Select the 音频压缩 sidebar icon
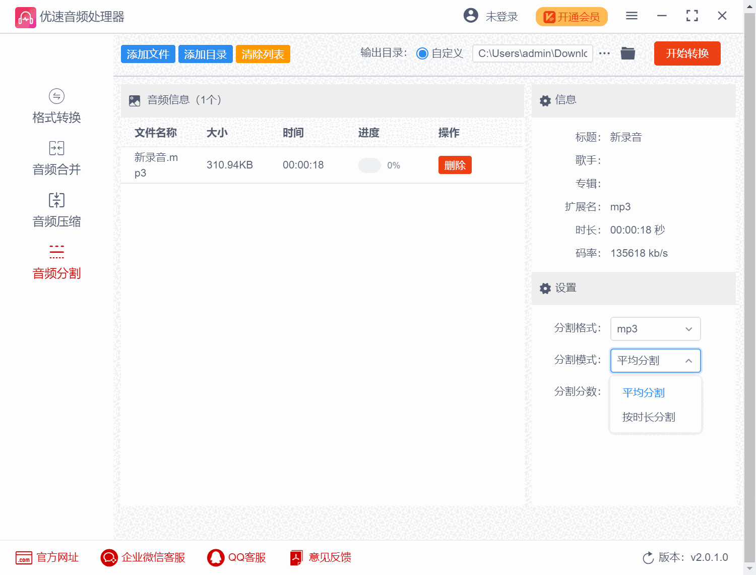 (x=56, y=200)
